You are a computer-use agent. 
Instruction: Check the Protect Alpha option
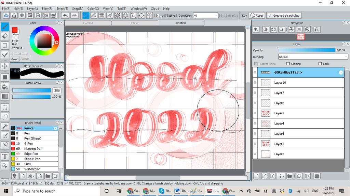click(256, 64)
